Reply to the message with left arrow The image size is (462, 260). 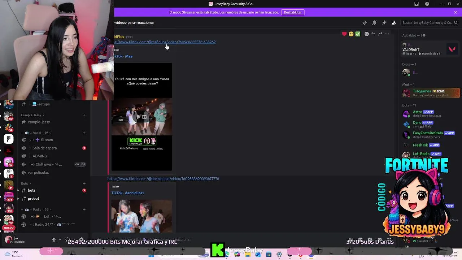click(373, 34)
